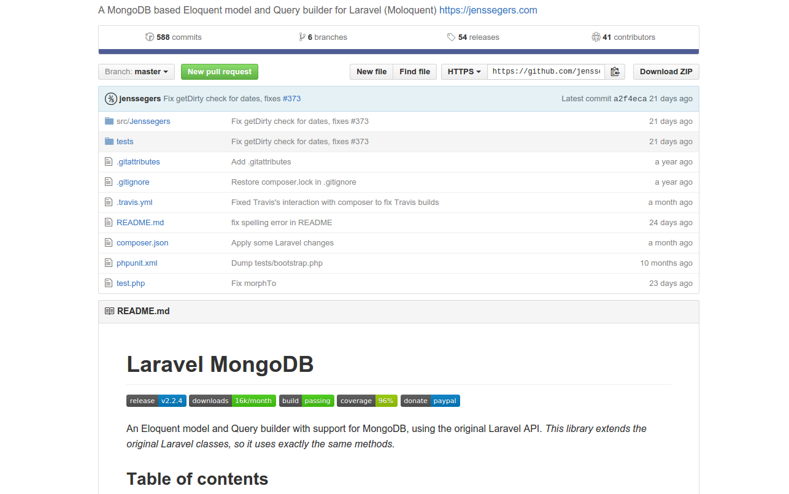This screenshot has width=789, height=494.
Task: Select the clone URL text field
Action: click(x=546, y=72)
